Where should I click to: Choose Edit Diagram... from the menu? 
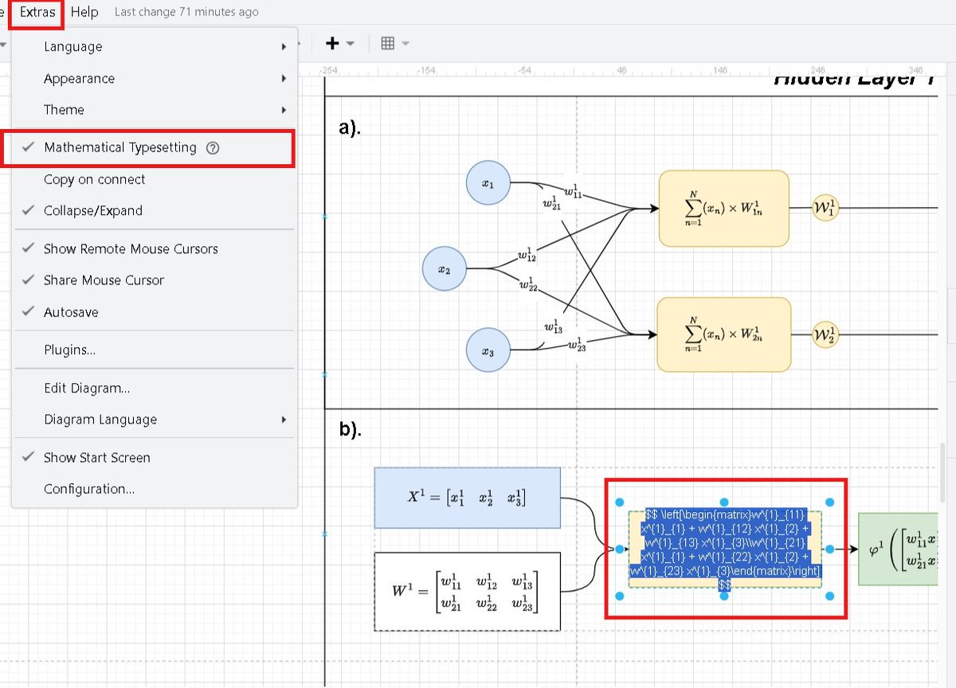[155, 389]
